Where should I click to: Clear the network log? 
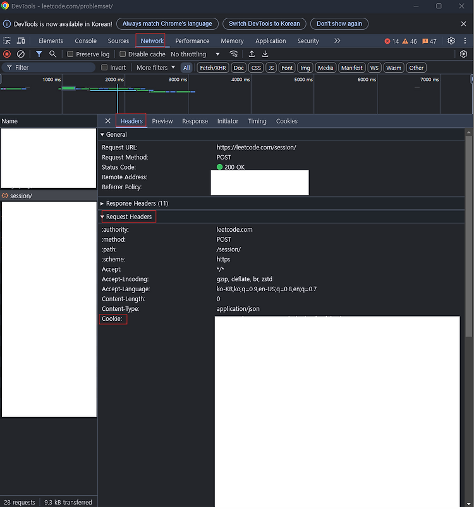click(x=21, y=54)
